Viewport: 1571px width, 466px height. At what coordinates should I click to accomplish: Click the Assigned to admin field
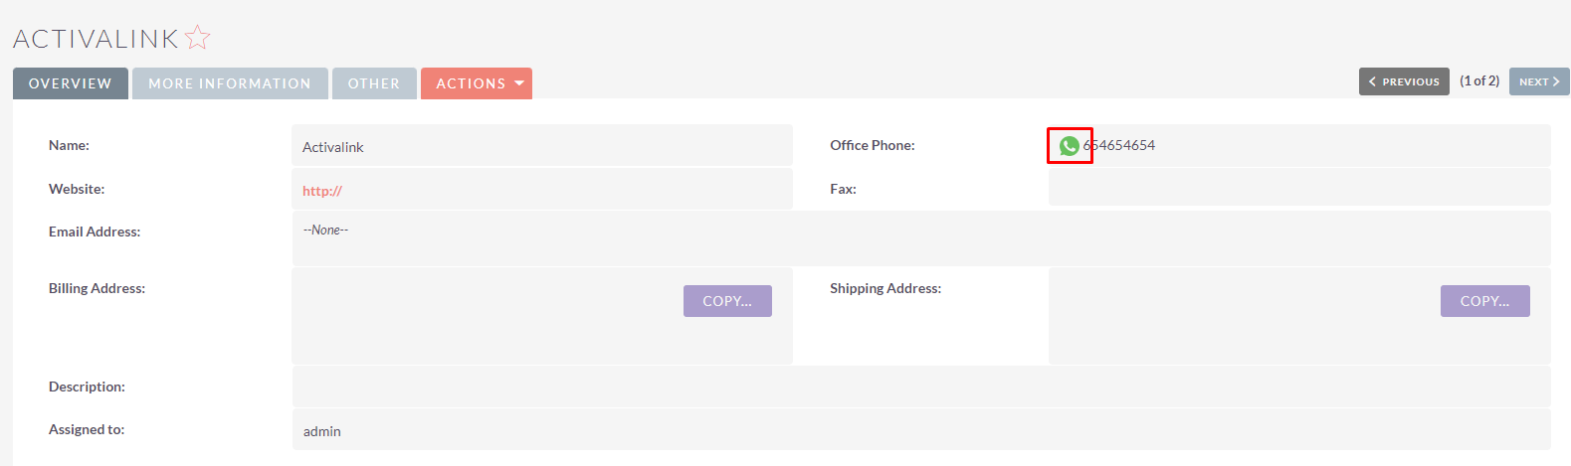tap(921, 429)
